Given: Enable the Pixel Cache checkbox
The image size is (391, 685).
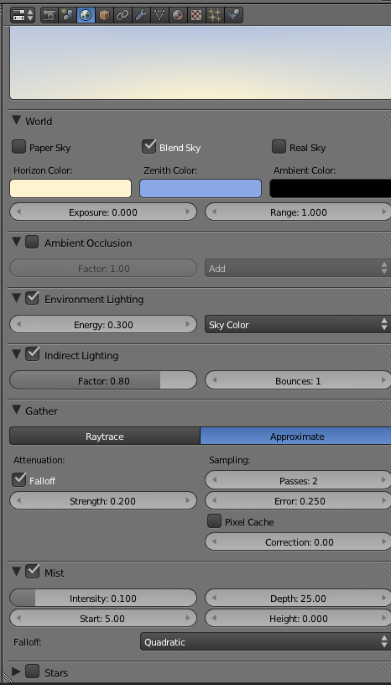Looking at the screenshot, I should click(214, 521).
